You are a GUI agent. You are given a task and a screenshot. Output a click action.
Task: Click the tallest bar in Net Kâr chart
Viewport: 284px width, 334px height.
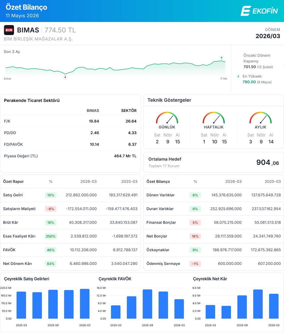coord(258,304)
